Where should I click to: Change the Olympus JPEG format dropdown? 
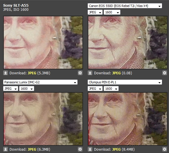[x=95, y=89]
